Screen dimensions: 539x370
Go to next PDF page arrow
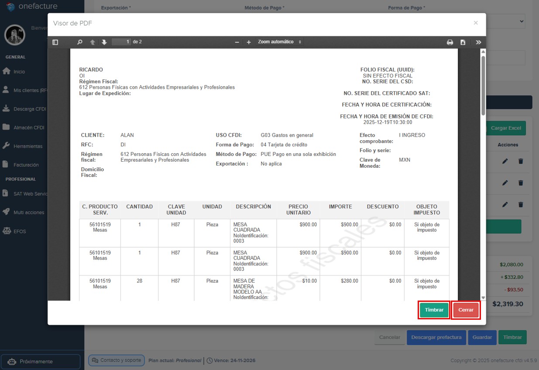[x=104, y=42]
